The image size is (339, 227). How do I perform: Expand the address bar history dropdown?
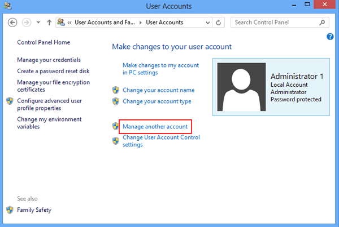point(208,23)
